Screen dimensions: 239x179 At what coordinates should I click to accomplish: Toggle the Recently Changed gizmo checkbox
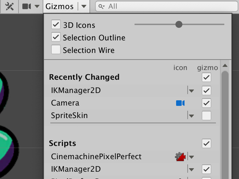pyautogui.click(x=207, y=77)
